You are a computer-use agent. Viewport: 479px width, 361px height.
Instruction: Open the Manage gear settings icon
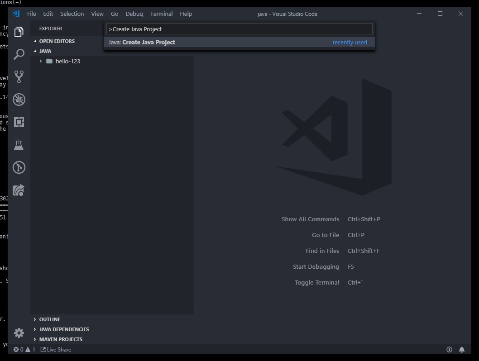point(19,332)
